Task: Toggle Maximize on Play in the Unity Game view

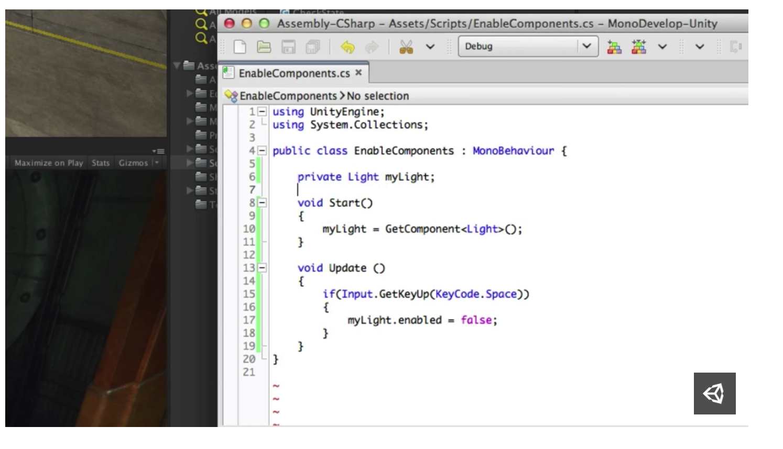Action: point(49,163)
